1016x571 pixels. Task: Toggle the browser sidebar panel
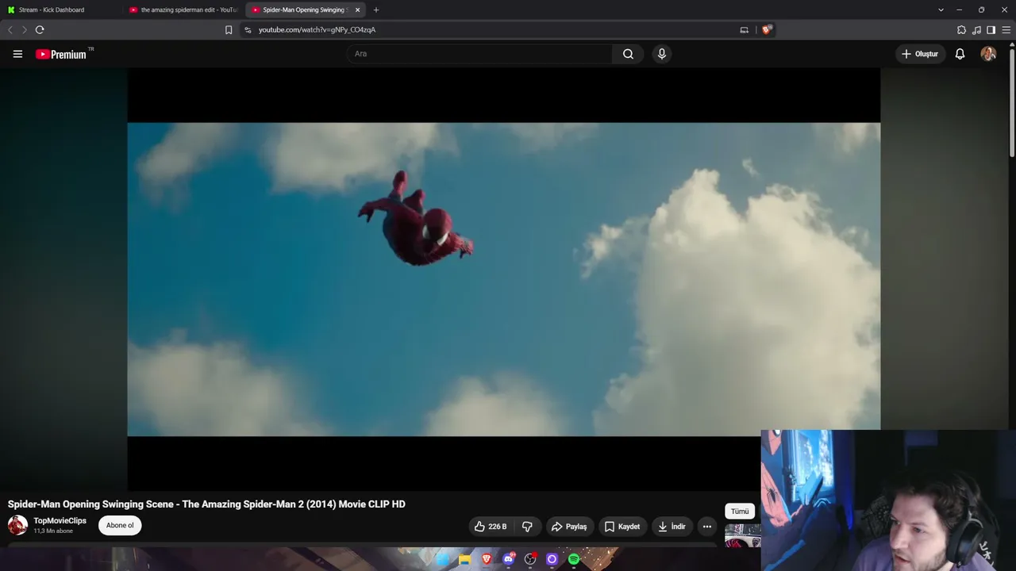click(x=991, y=30)
